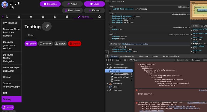This screenshot has height=112, width=207.
Task: Switch to the Network conditions tab
Action: point(171,56)
